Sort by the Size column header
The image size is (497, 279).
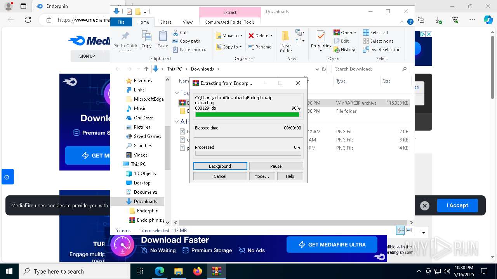[395, 81]
